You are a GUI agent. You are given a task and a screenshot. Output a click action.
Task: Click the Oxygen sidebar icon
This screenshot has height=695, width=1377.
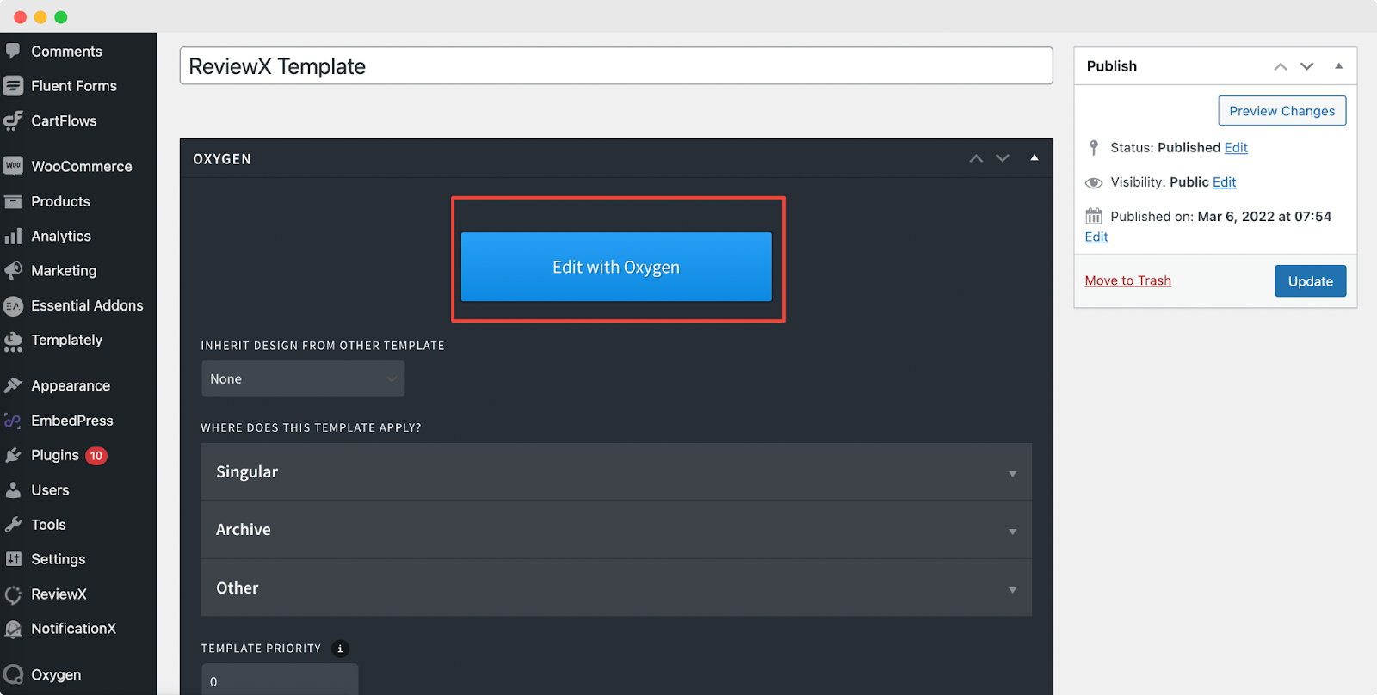pyautogui.click(x=13, y=675)
